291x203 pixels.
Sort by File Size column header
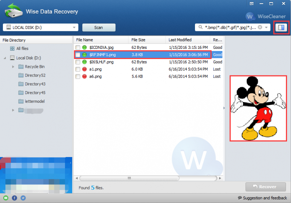(147, 40)
